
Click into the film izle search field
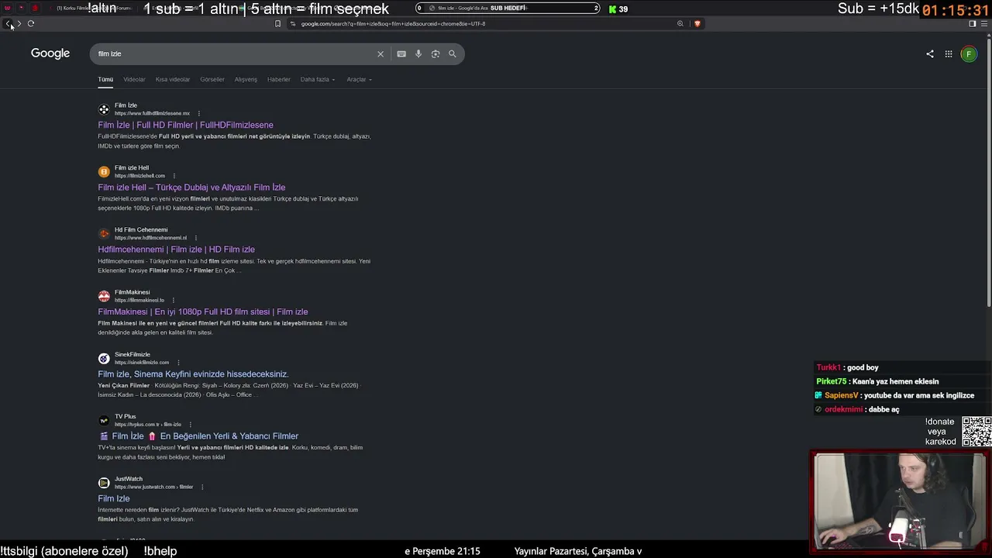[x=232, y=54]
